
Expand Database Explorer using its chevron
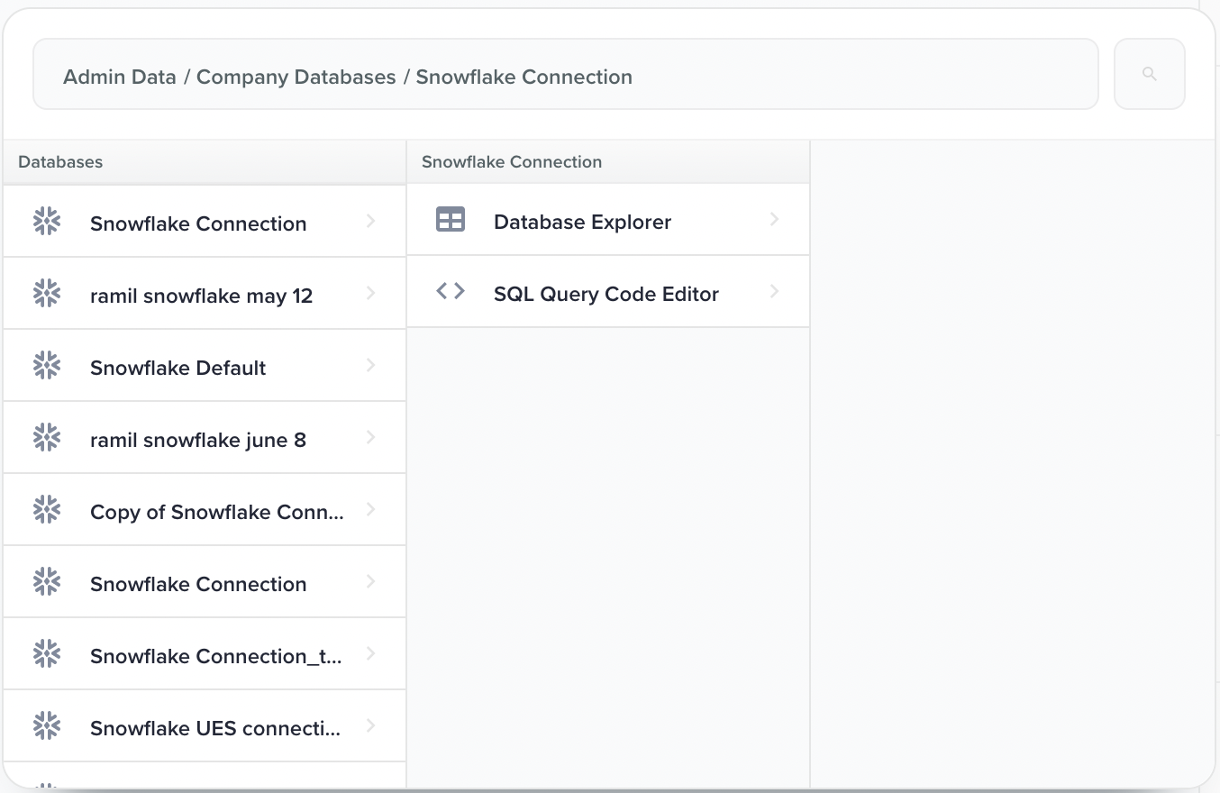click(x=774, y=220)
